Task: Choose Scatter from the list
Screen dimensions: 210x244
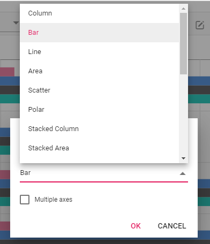Action: (x=100, y=90)
